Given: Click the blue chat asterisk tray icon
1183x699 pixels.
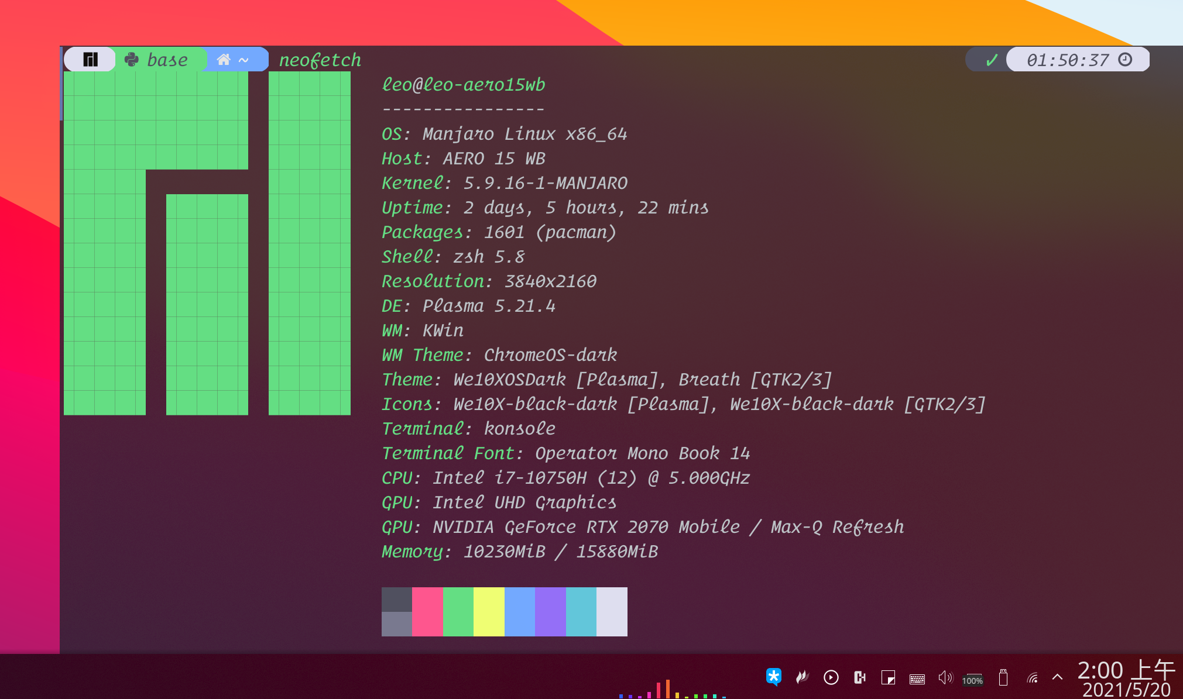Looking at the screenshot, I should tap(773, 677).
